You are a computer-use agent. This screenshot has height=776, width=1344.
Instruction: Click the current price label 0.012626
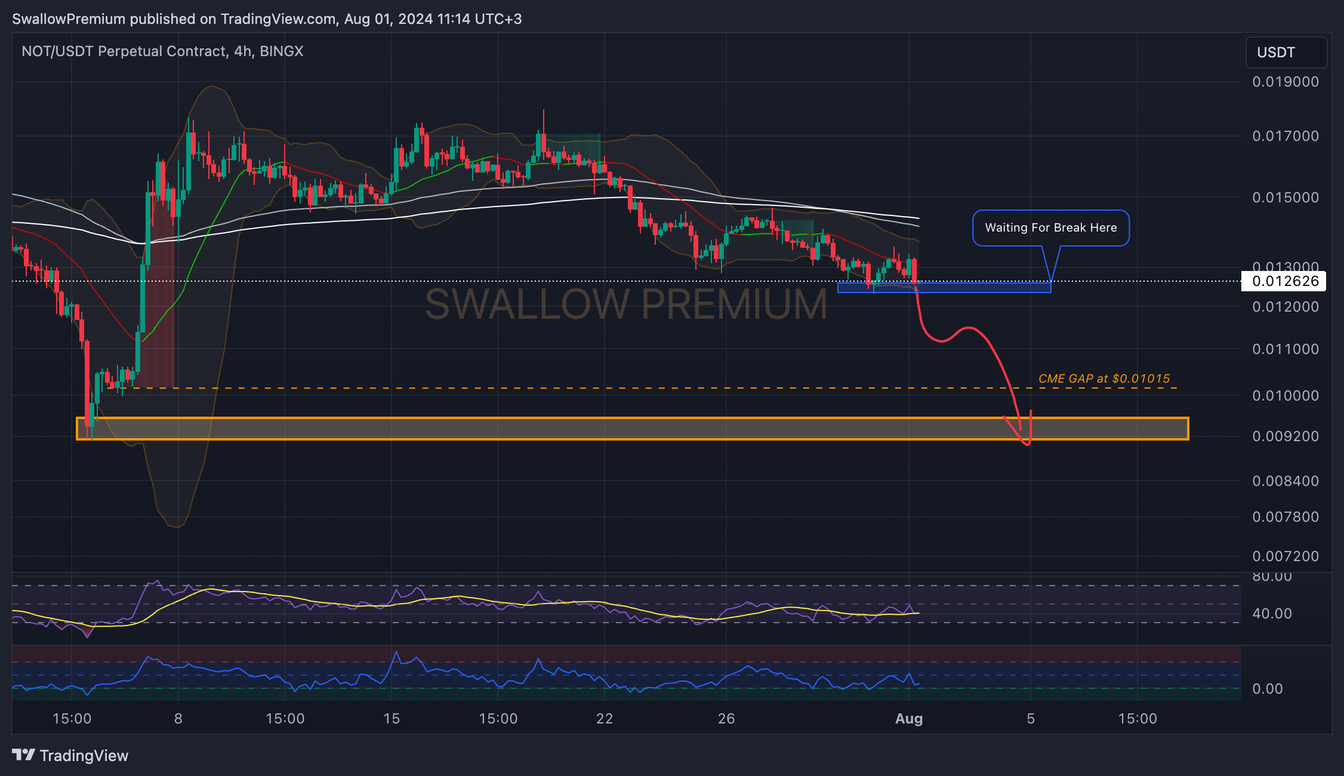click(x=1285, y=281)
